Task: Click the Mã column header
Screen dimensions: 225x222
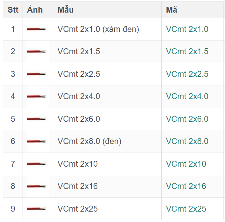Action: 171,10
